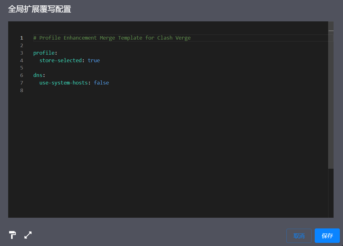Click the "profile" key in the editor
This screenshot has width=343, height=246.
[44, 53]
